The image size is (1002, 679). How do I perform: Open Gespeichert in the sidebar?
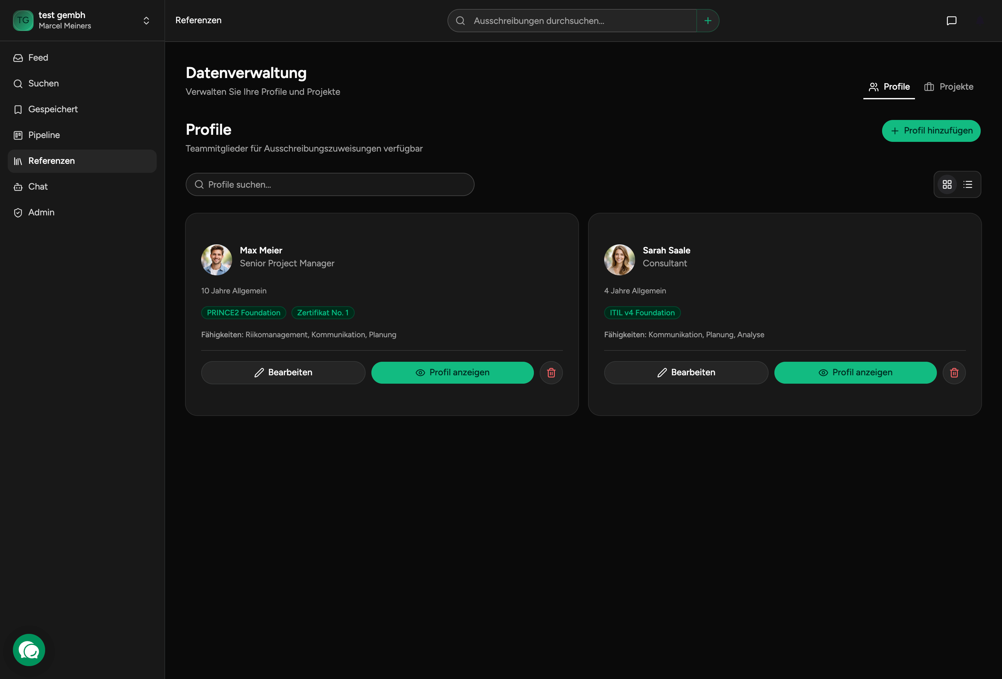pyautogui.click(x=53, y=110)
